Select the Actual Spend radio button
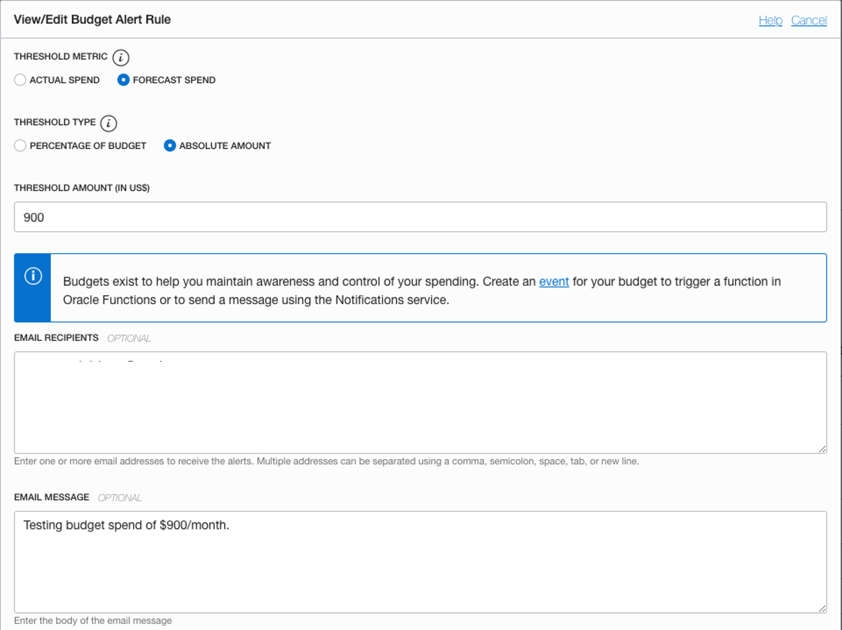Screen dimensions: 842x630 [x=20, y=80]
